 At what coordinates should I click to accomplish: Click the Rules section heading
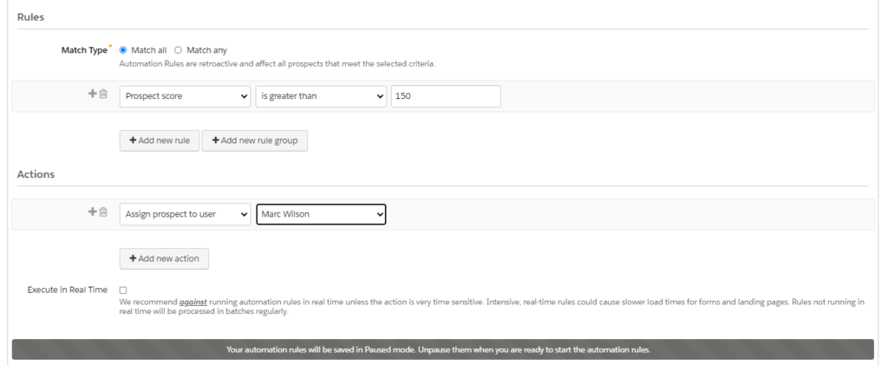31,17
